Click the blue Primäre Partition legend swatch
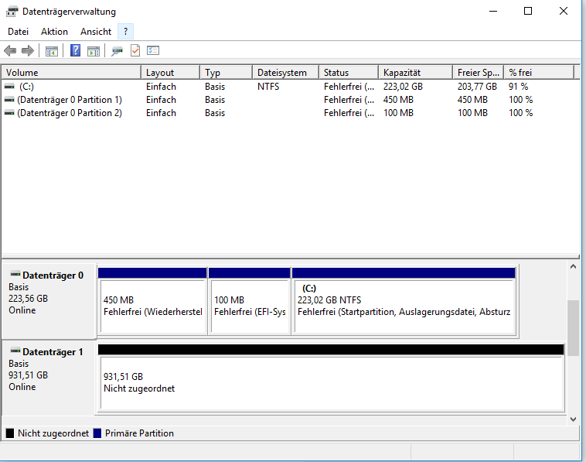The width and height of the screenshot is (586, 462). coord(97,433)
